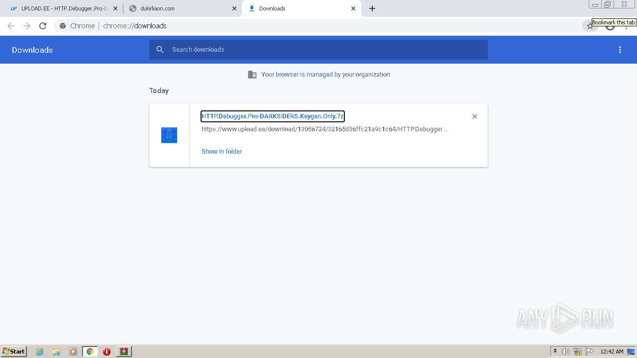
Task: Bookmark this tab with the star icon
Action: [590, 26]
